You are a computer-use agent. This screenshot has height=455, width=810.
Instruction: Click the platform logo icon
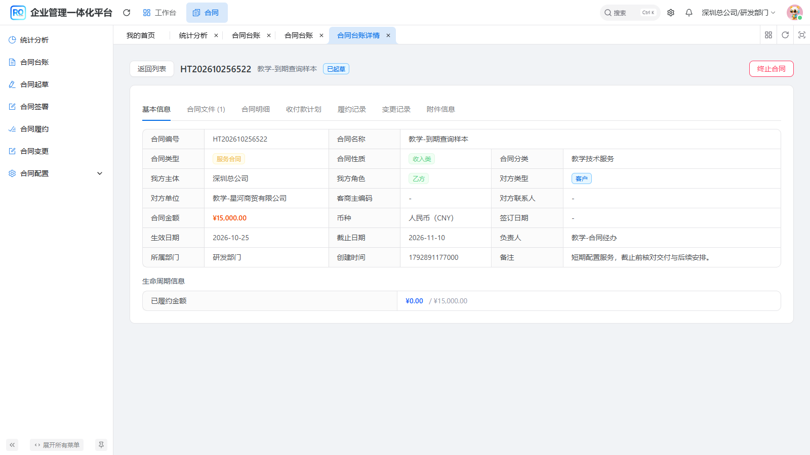(18, 13)
